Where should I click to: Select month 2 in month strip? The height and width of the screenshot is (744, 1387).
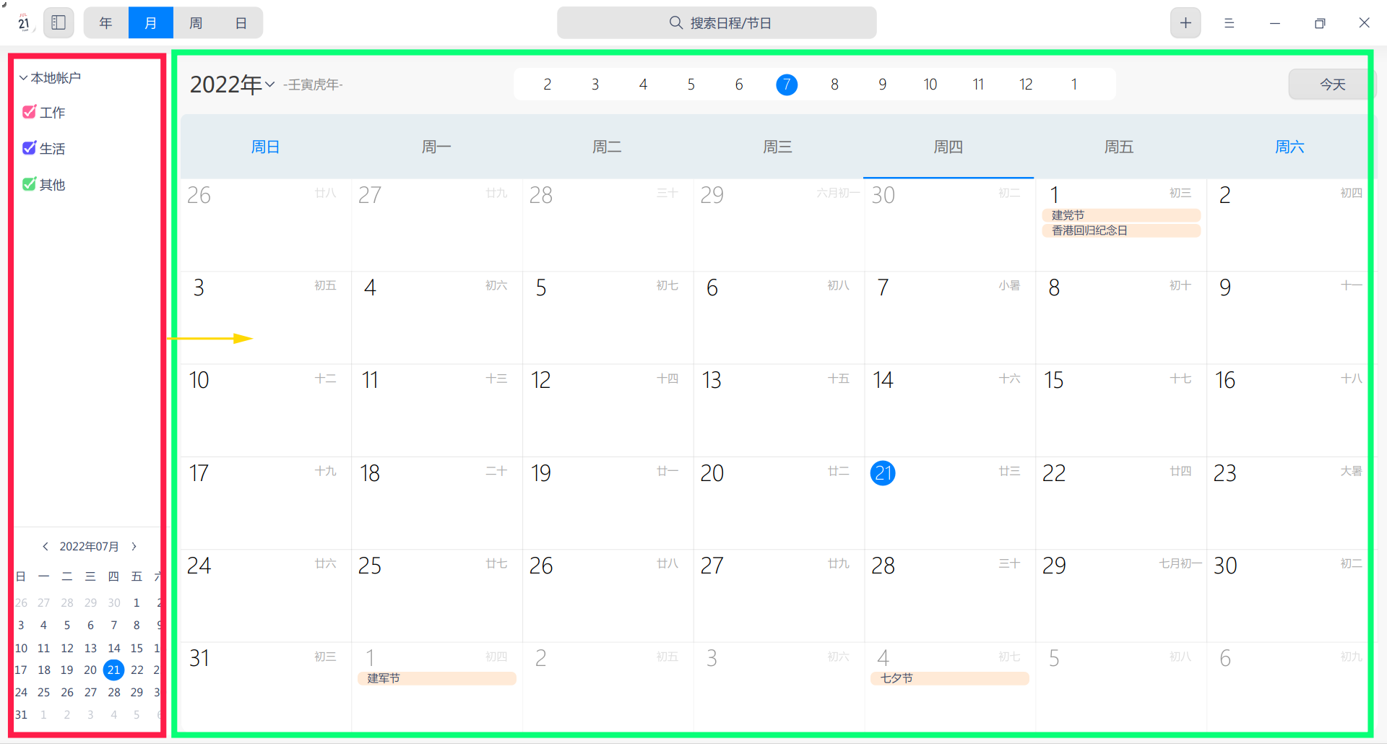pyautogui.click(x=548, y=85)
